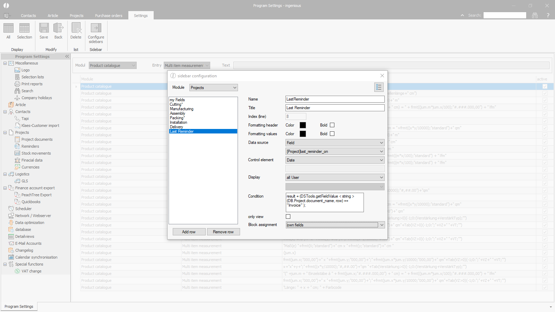
Task: Select the All display icon
Action: (8, 31)
